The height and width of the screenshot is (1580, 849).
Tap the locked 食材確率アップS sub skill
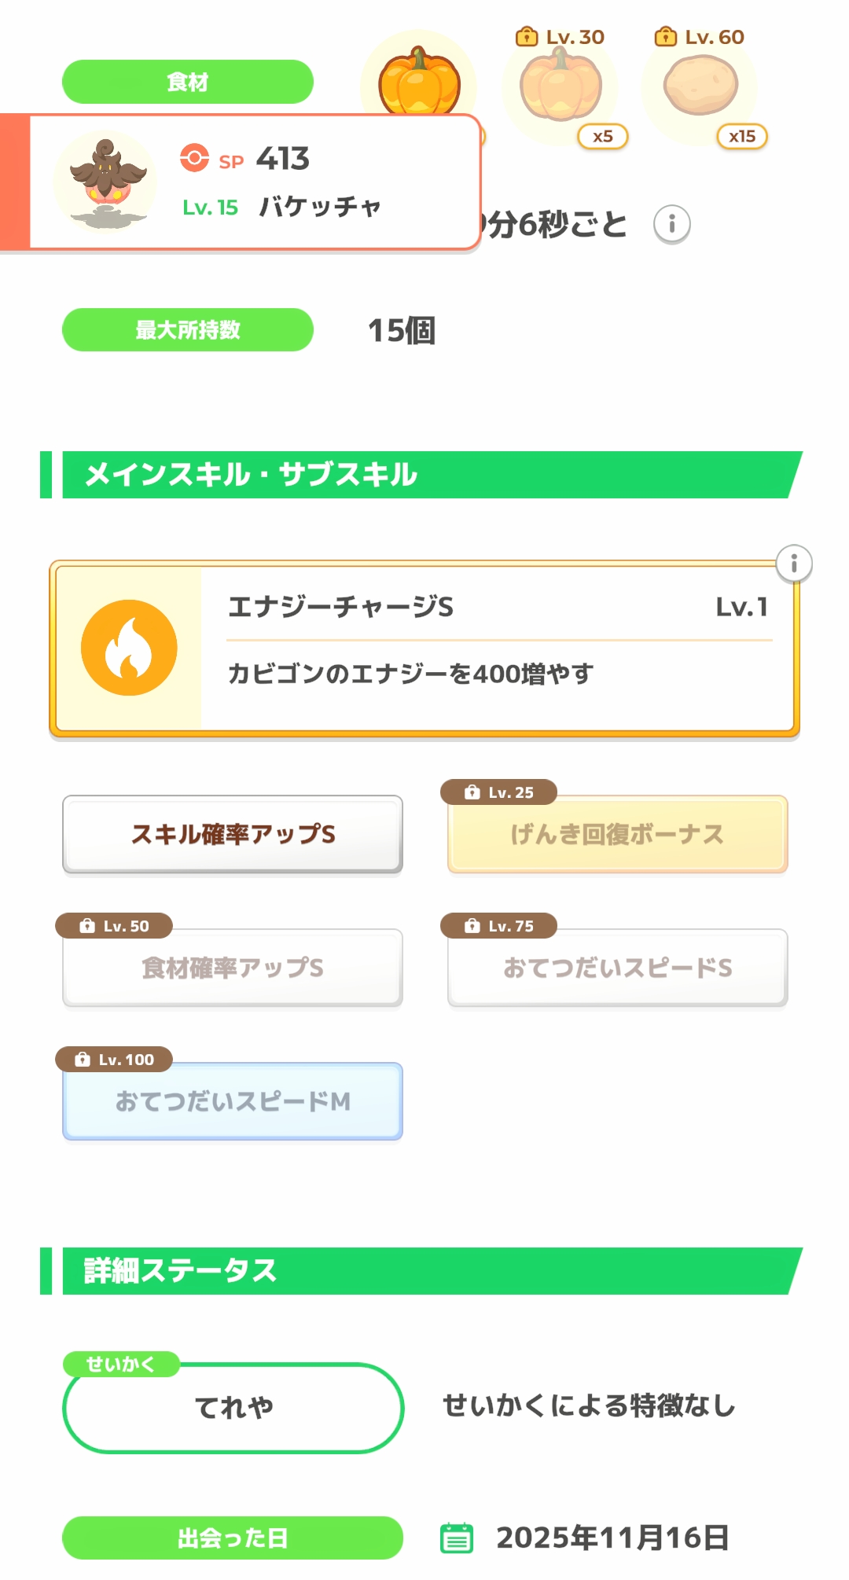click(233, 968)
